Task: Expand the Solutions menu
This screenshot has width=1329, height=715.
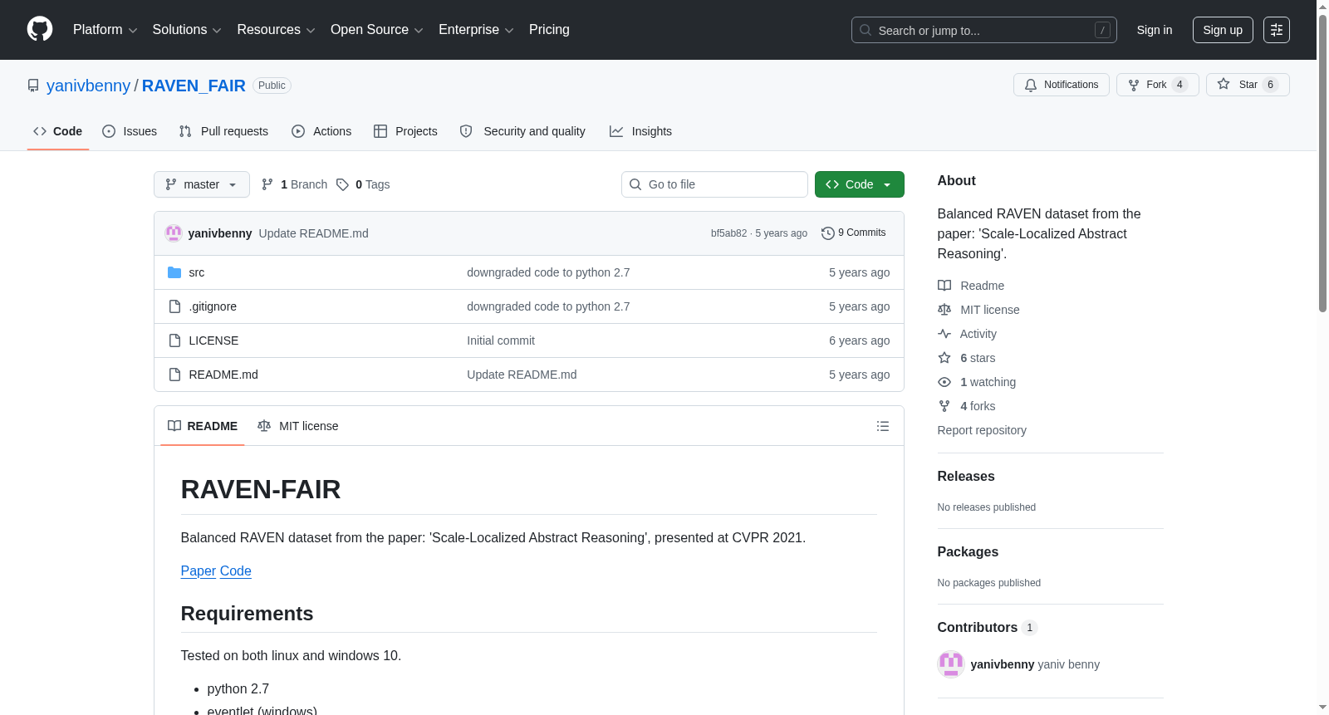Action: point(187,30)
